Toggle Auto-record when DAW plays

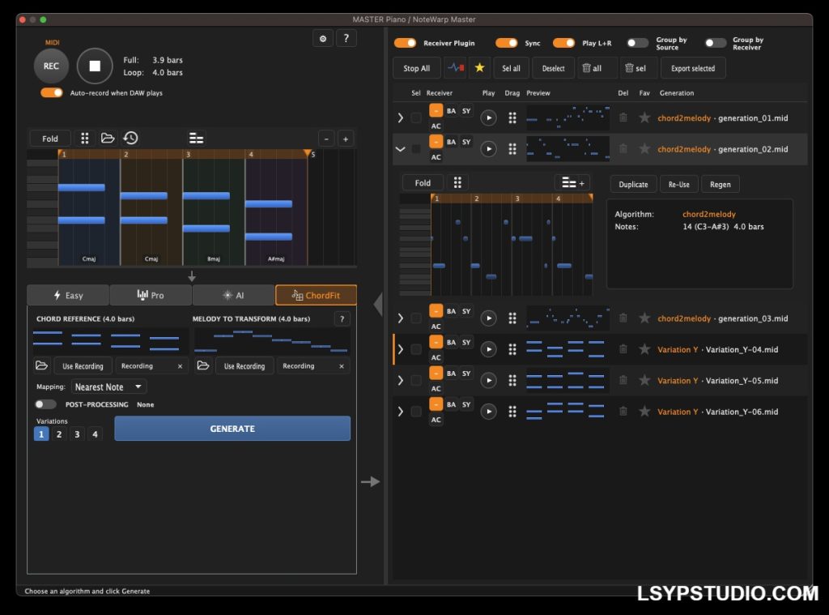(x=51, y=92)
